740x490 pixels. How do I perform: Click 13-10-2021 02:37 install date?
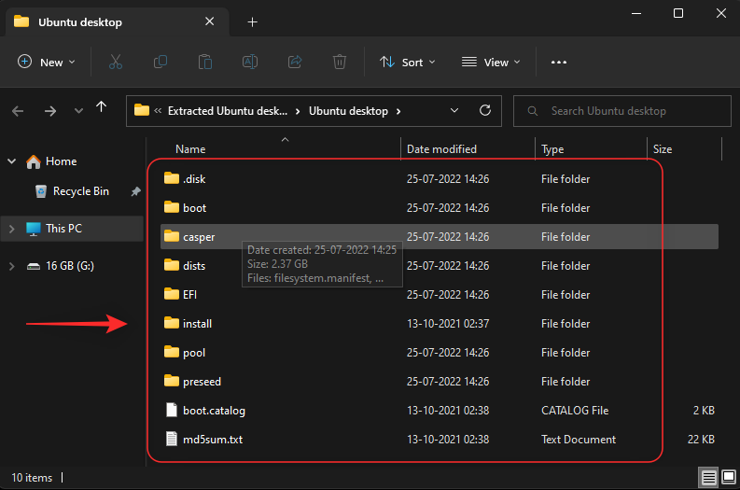(x=448, y=323)
